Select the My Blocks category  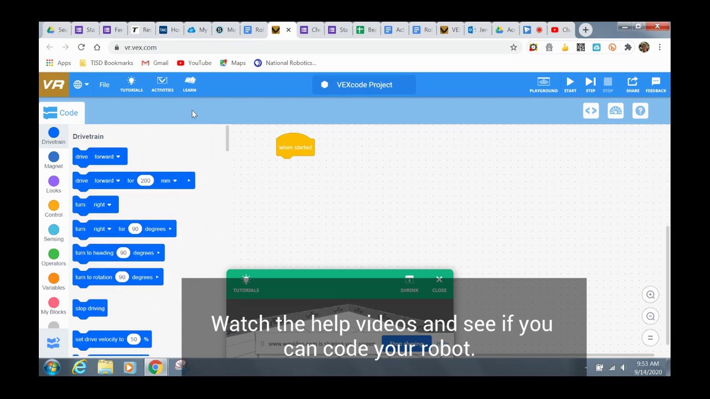(53, 306)
